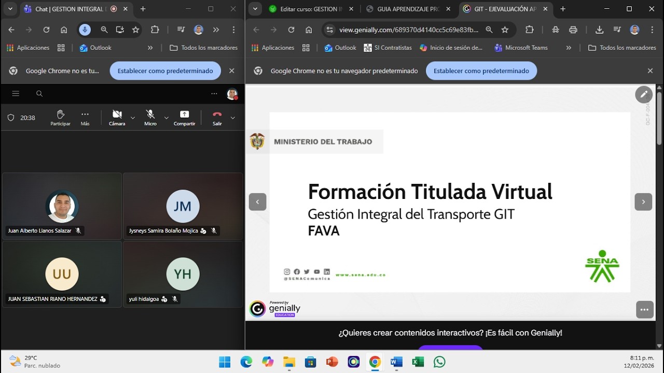Click the microphone icon in Teams window address bar
The height and width of the screenshot is (373, 664).
point(85,30)
